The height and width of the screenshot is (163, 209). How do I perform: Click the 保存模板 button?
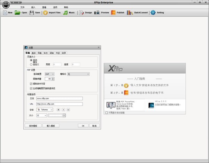[33, 126]
